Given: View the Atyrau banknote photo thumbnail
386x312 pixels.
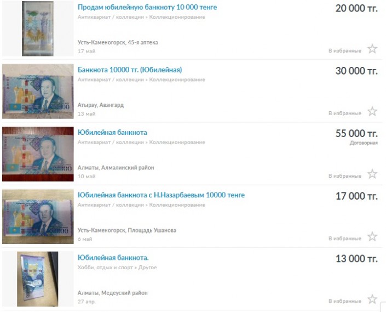Looking at the screenshot, I should tap(38, 92).
